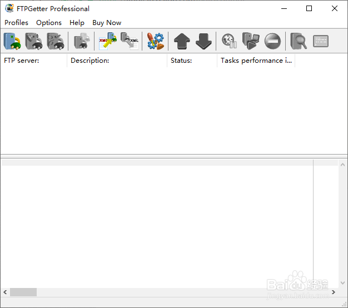Image resolution: width=348 pixels, height=308 pixels.
Task: Click the log scroll down arrow
Action: tap(342, 283)
